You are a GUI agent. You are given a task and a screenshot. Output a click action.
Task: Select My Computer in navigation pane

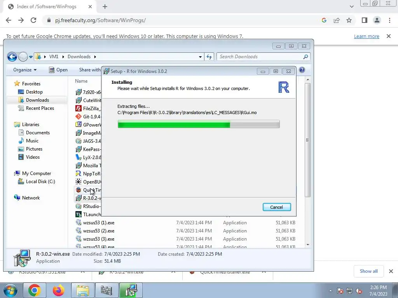click(36, 173)
